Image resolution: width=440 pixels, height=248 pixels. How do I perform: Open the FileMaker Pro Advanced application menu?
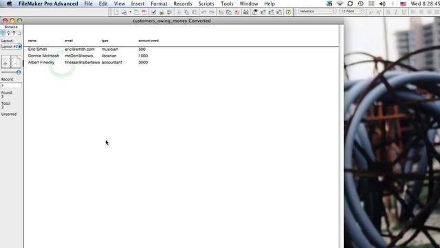48,3
